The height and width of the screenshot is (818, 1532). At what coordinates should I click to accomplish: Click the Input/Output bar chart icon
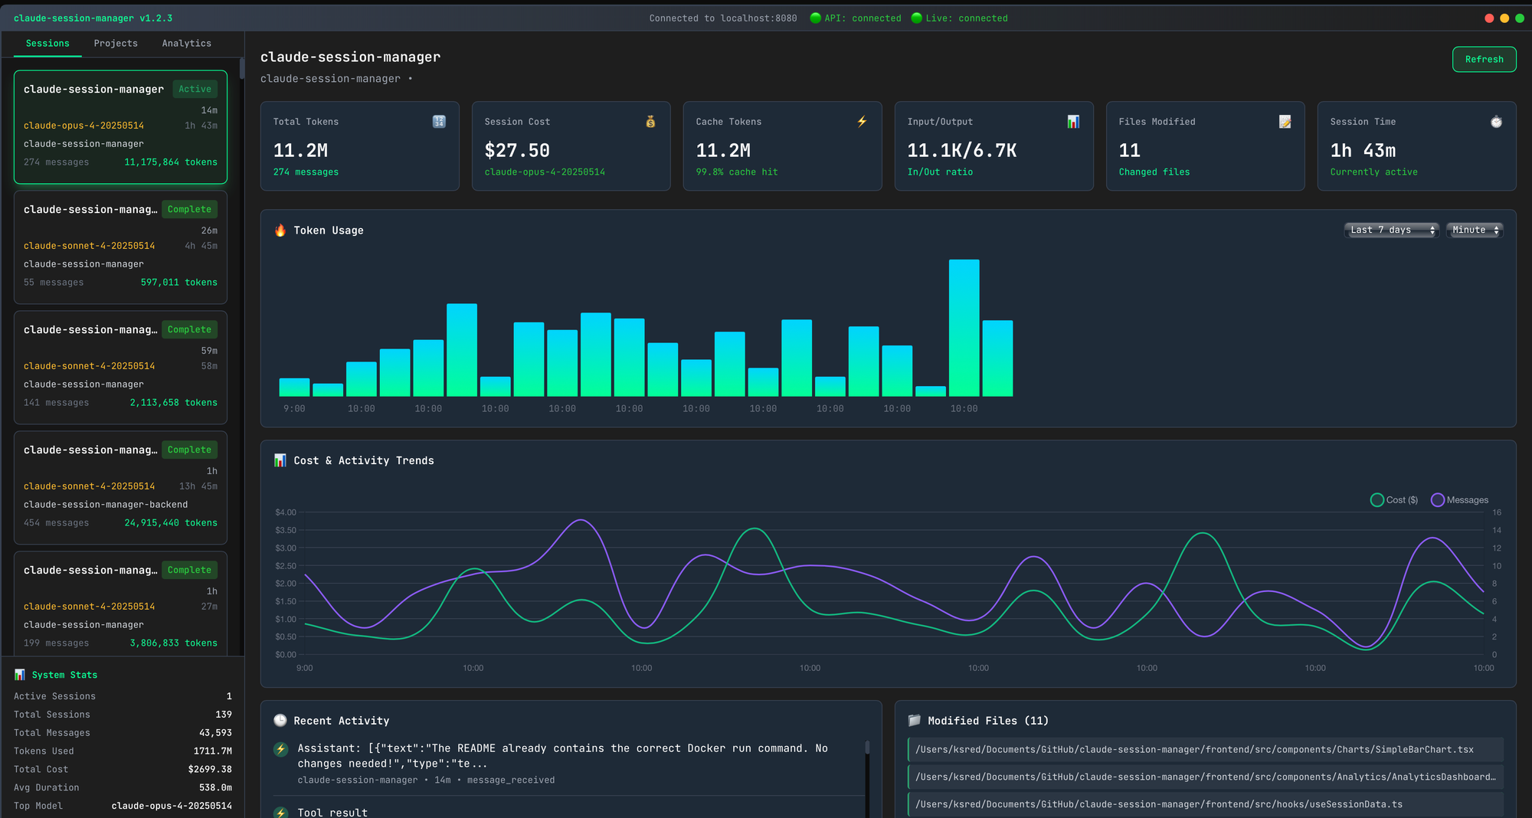pos(1073,122)
